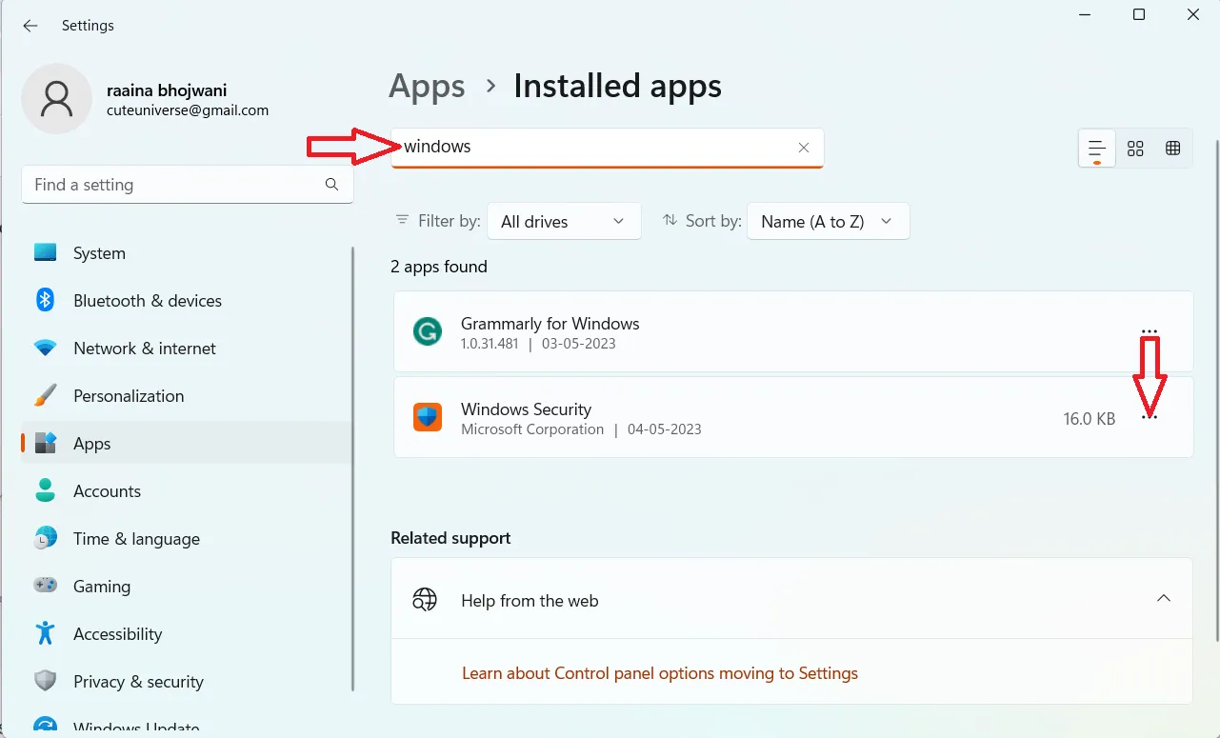
Task: Clear the windows search with the X
Action: [804, 148]
